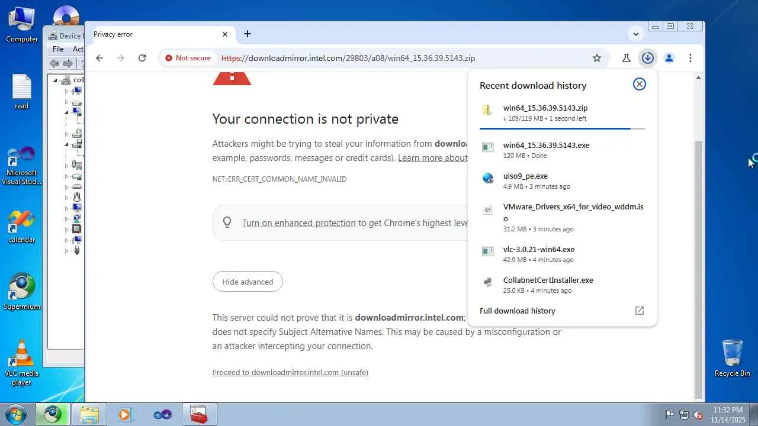
Task: Click Turn on enhanced protection link
Action: click(299, 223)
